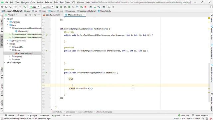Open the Profiler tool window
This screenshot has width=213, height=120.
coord(45,115)
